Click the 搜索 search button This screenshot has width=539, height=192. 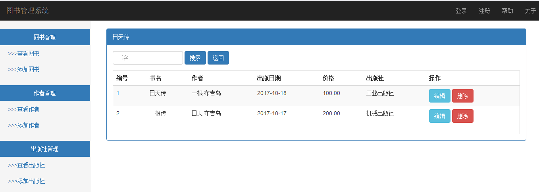[195, 58]
